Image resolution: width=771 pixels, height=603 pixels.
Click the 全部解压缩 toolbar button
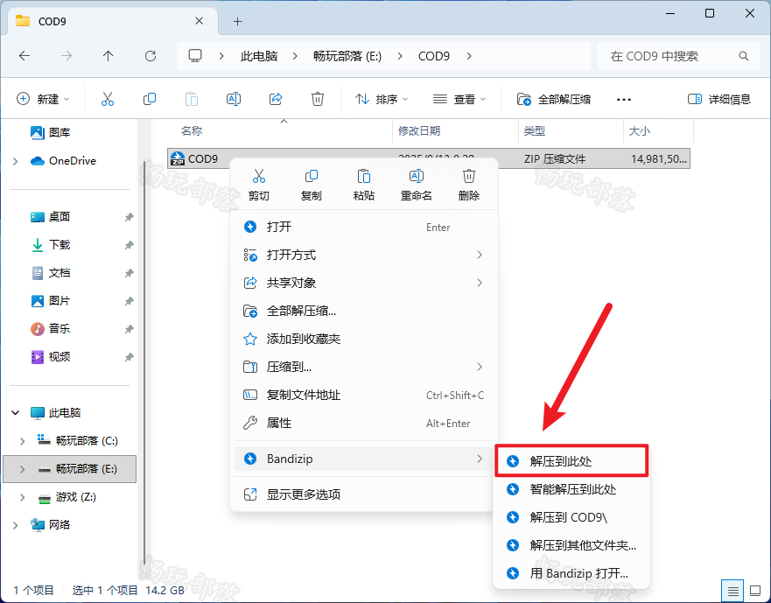554,100
